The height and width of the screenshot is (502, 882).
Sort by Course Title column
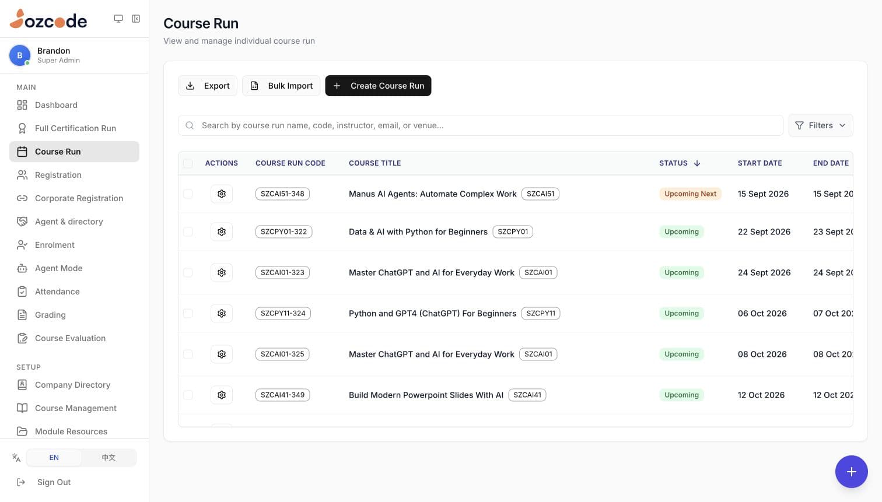point(374,163)
